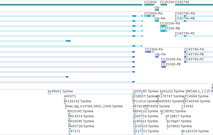Select the Gip gene arrow feature
The height and width of the screenshot is (135, 213).
[x=156, y=10]
